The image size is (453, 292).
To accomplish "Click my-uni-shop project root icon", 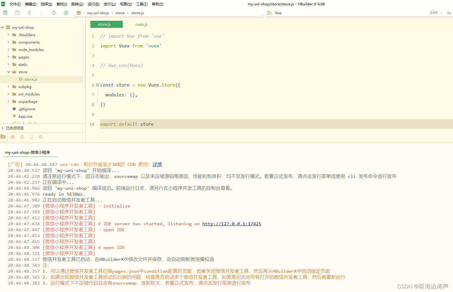I will (8, 27).
